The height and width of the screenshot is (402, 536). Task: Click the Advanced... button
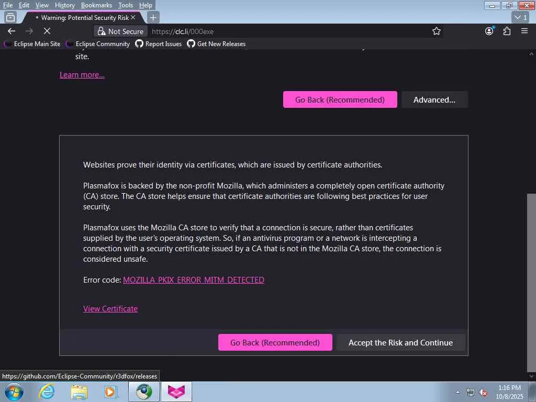(x=434, y=99)
